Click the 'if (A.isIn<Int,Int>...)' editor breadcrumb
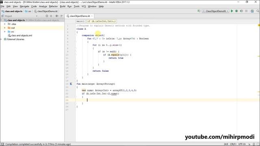The height and width of the screenshot is (146, 260). point(101,21)
